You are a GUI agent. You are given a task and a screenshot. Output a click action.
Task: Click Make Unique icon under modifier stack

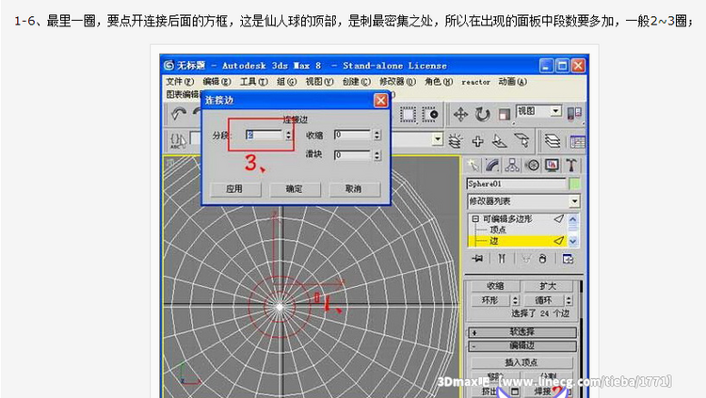pos(525,259)
